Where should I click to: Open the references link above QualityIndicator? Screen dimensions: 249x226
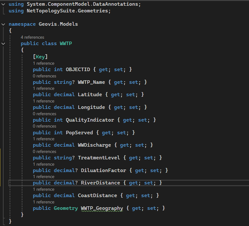[44, 114]
